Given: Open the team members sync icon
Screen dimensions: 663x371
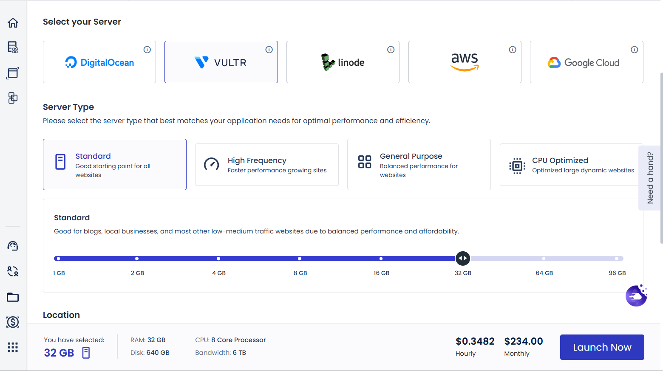Looking at the screenshot, I should (x=13, y=271).
